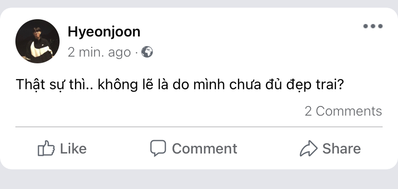The image size is (398, 189).
Task: Click the globe public privacy icon
Action: coord(147,52)
